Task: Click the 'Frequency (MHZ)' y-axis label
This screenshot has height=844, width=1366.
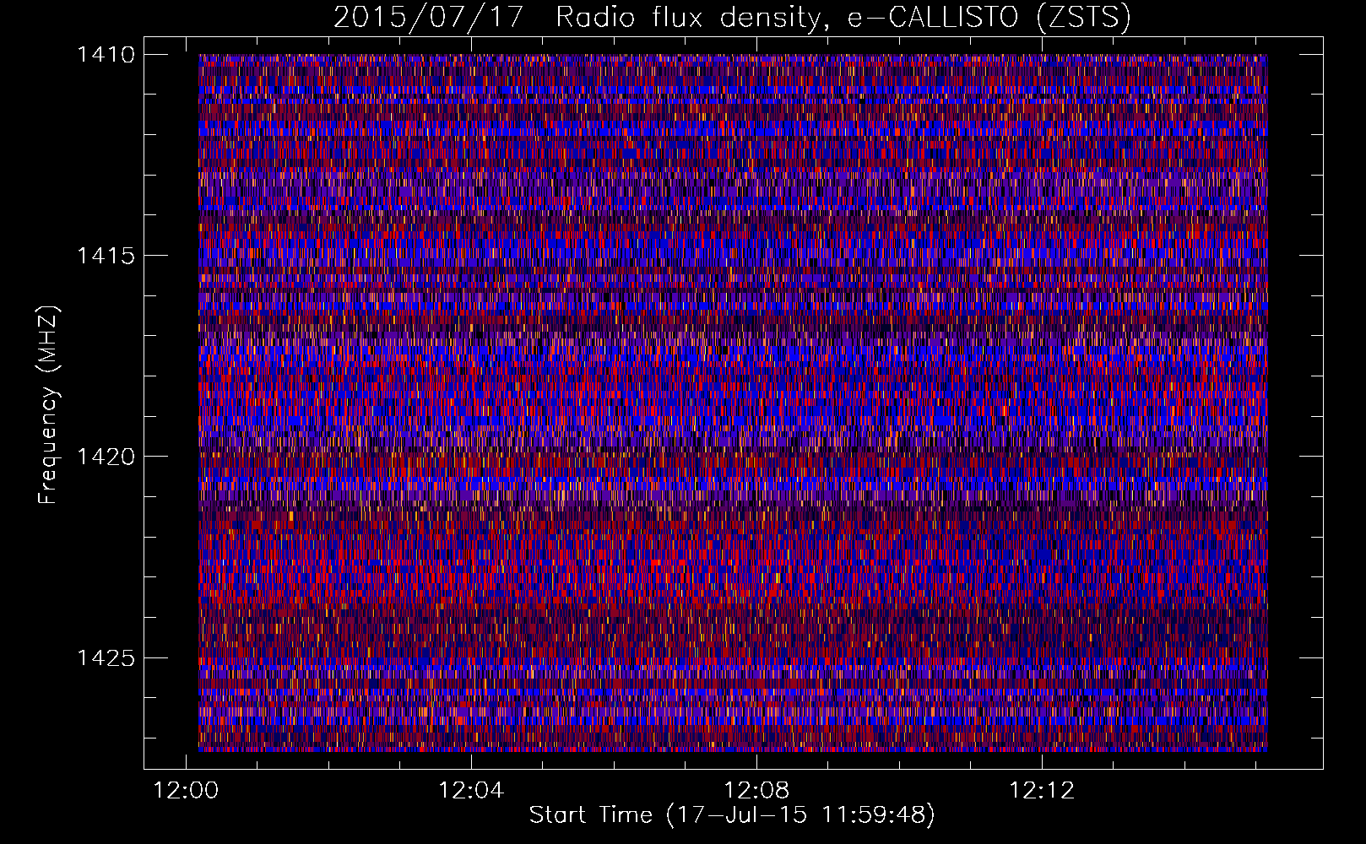Action: pyautogui.click(x=48, y=405)
